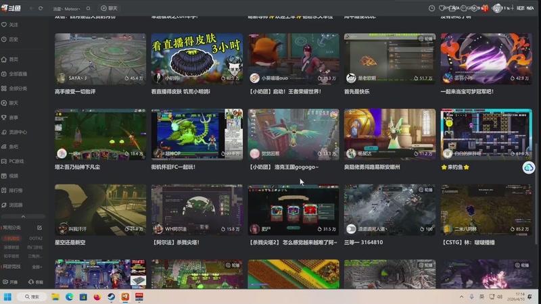541x304 pixels.
Task: Click the title 【小奶团】洛克王国gogogo~
Action: 283,167
